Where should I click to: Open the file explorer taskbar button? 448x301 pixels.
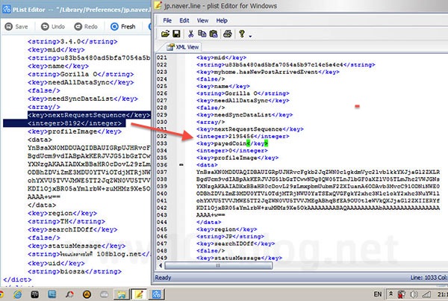(x=122, y=294)
